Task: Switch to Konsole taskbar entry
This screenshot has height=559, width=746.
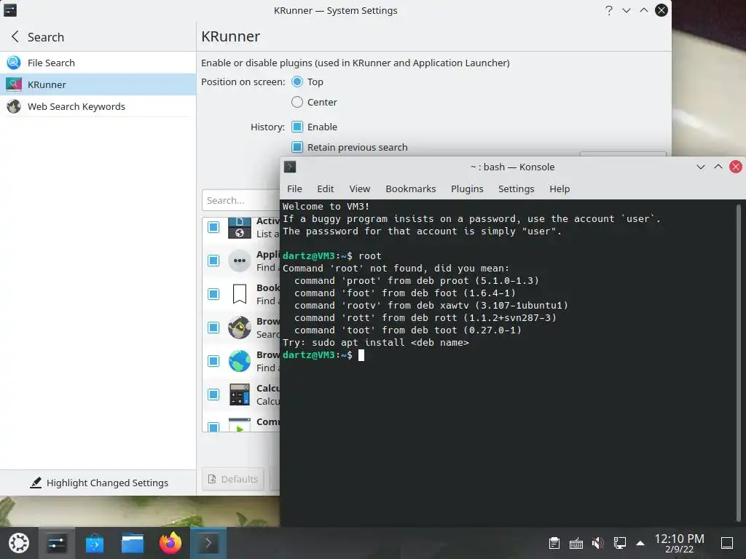Action: coord(208,543)
